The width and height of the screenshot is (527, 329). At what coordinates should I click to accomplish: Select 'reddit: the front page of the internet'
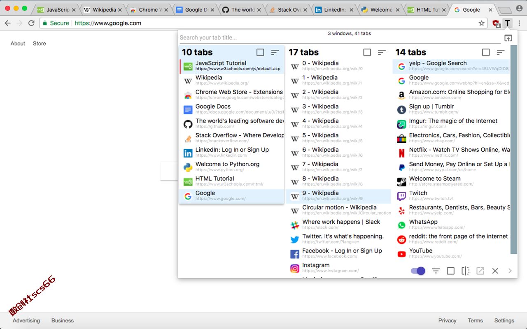click(451, 239)
